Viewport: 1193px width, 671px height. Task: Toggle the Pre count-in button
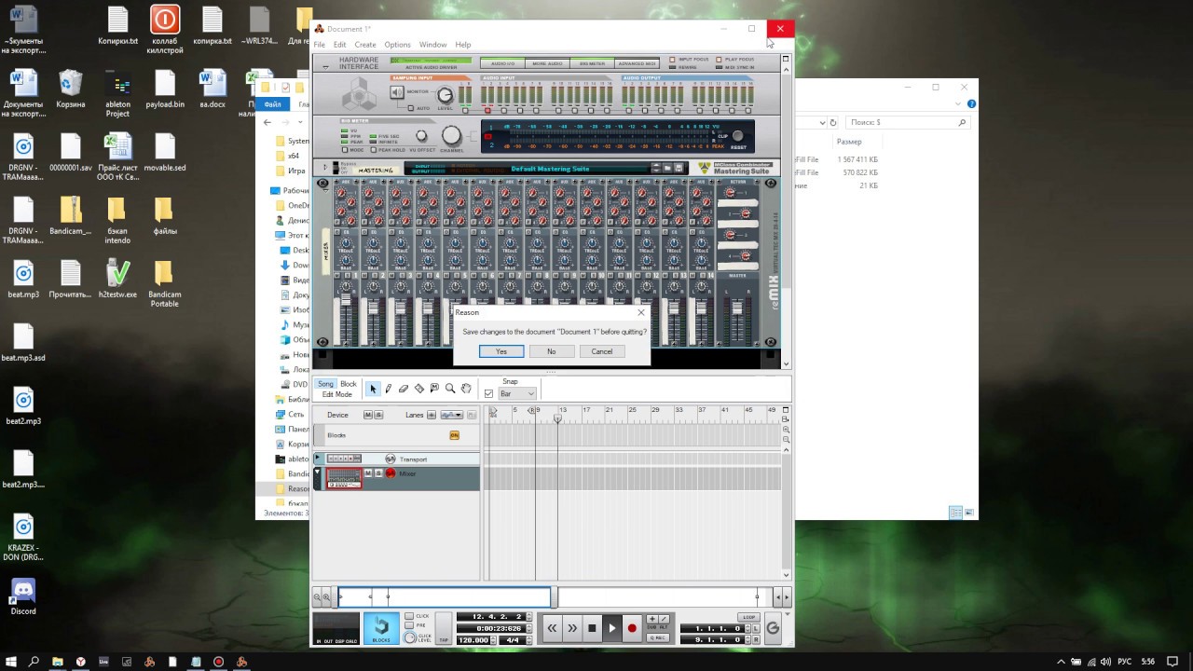409,625
